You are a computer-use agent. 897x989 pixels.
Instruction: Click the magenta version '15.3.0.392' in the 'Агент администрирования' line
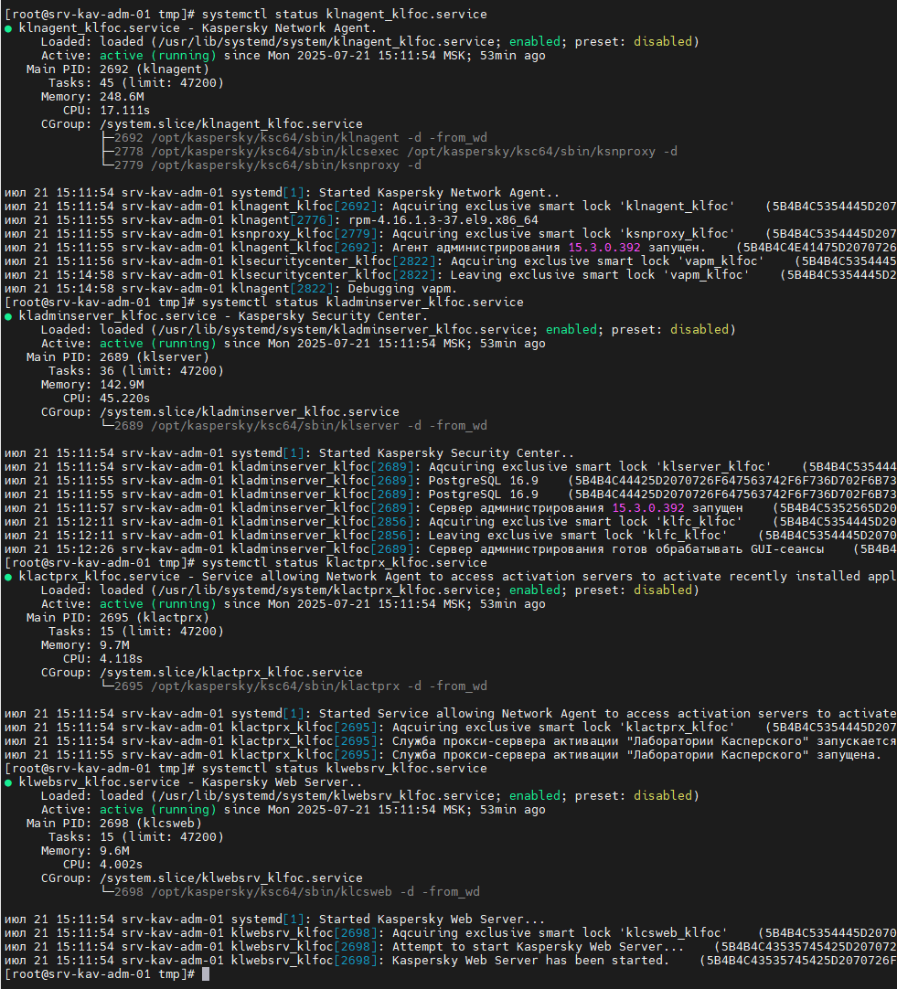pyautogui.click(x=604, y=247)
